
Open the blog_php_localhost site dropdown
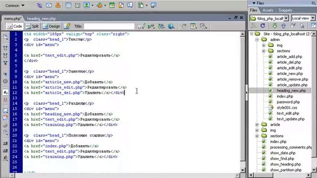click(286, 18)
